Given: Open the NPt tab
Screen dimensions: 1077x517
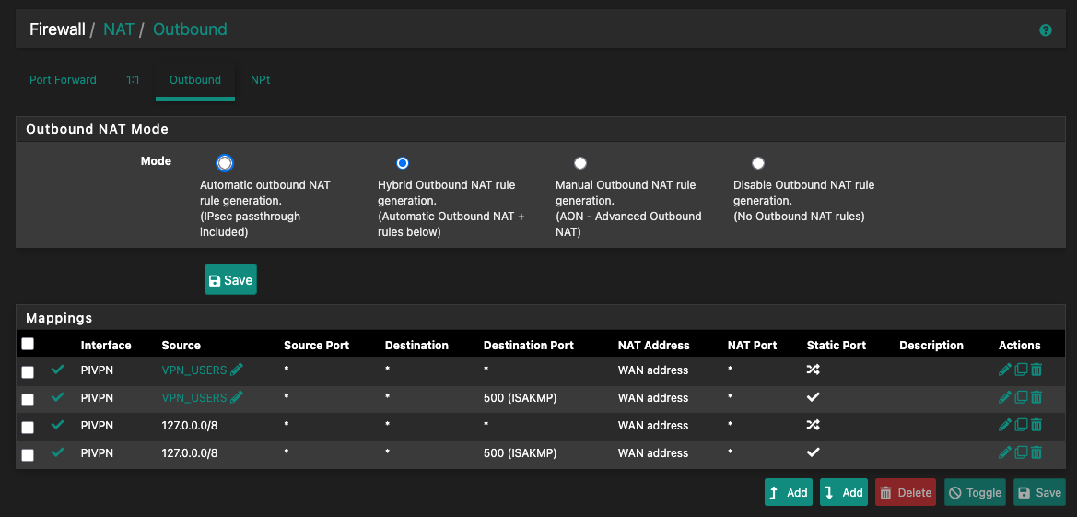Looking at the screenshot, I should pyautogui.click(x=261, y=80).
